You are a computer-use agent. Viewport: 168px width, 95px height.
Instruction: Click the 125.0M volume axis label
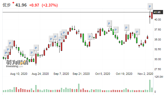(x=159, y=77)
